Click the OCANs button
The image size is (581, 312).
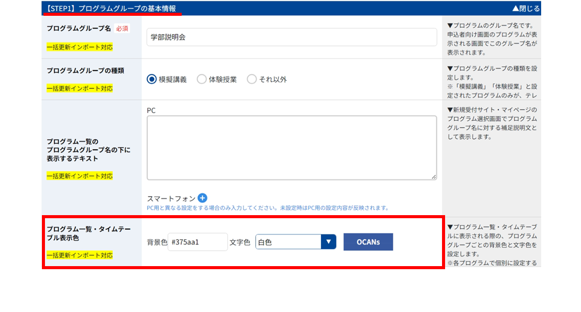click(368, 242)
